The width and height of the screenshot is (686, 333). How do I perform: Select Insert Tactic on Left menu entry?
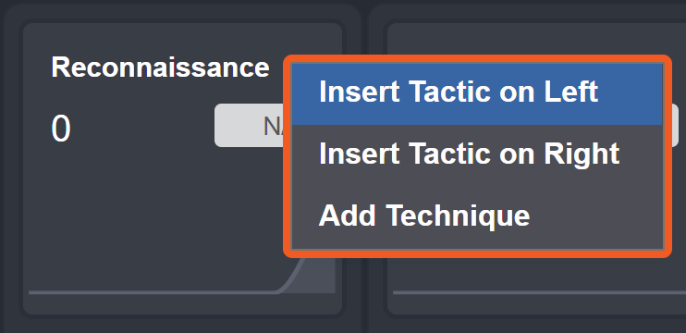point(459,92)
